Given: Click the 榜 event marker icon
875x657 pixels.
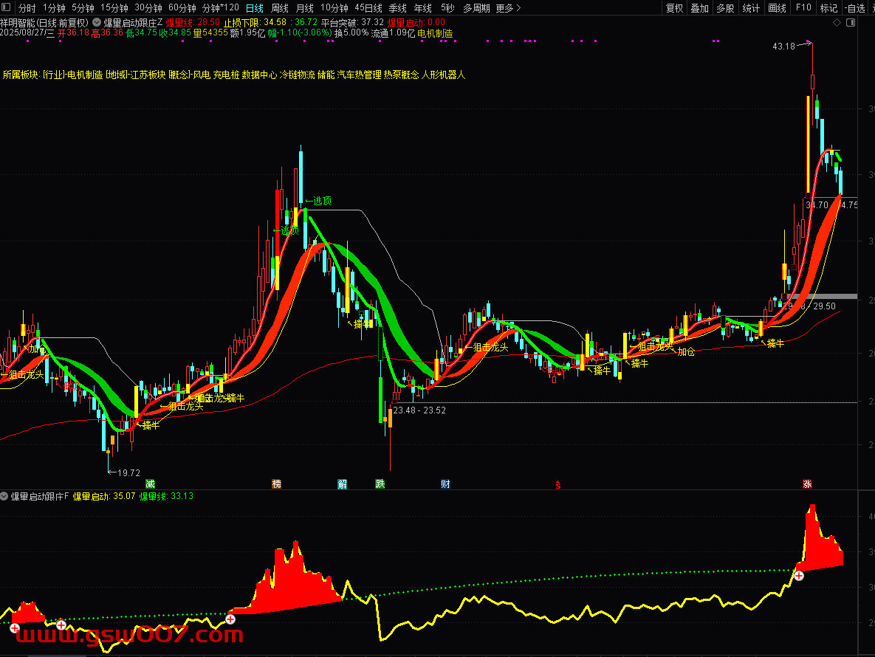Looking at the screenshot, I should pos(276,484).
